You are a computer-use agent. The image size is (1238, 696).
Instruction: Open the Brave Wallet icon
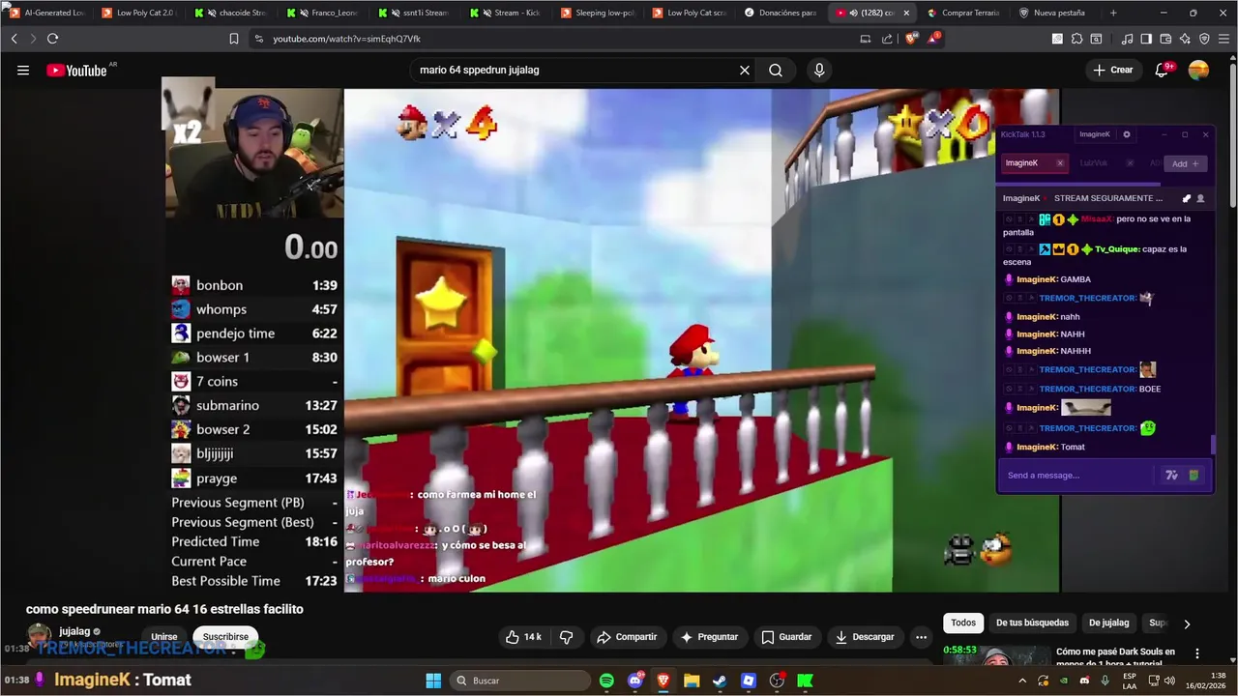[1165, 39]
